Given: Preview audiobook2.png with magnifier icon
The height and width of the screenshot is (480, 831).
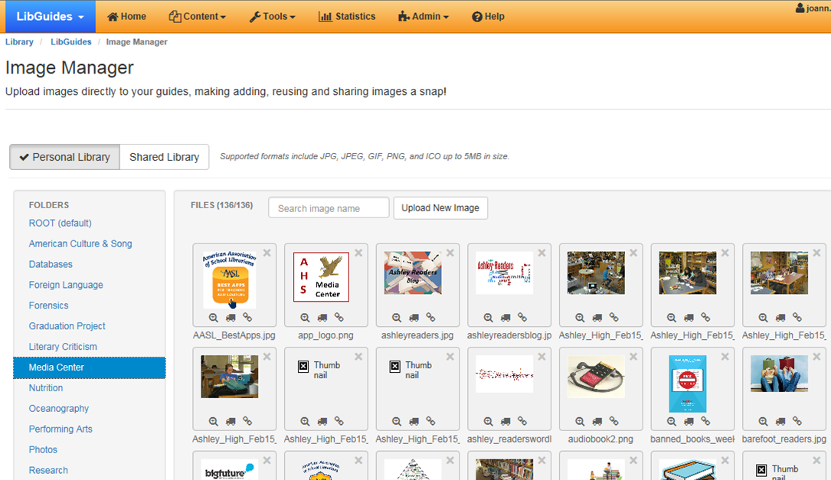Looking at the screenshot, I should [580, 422].
